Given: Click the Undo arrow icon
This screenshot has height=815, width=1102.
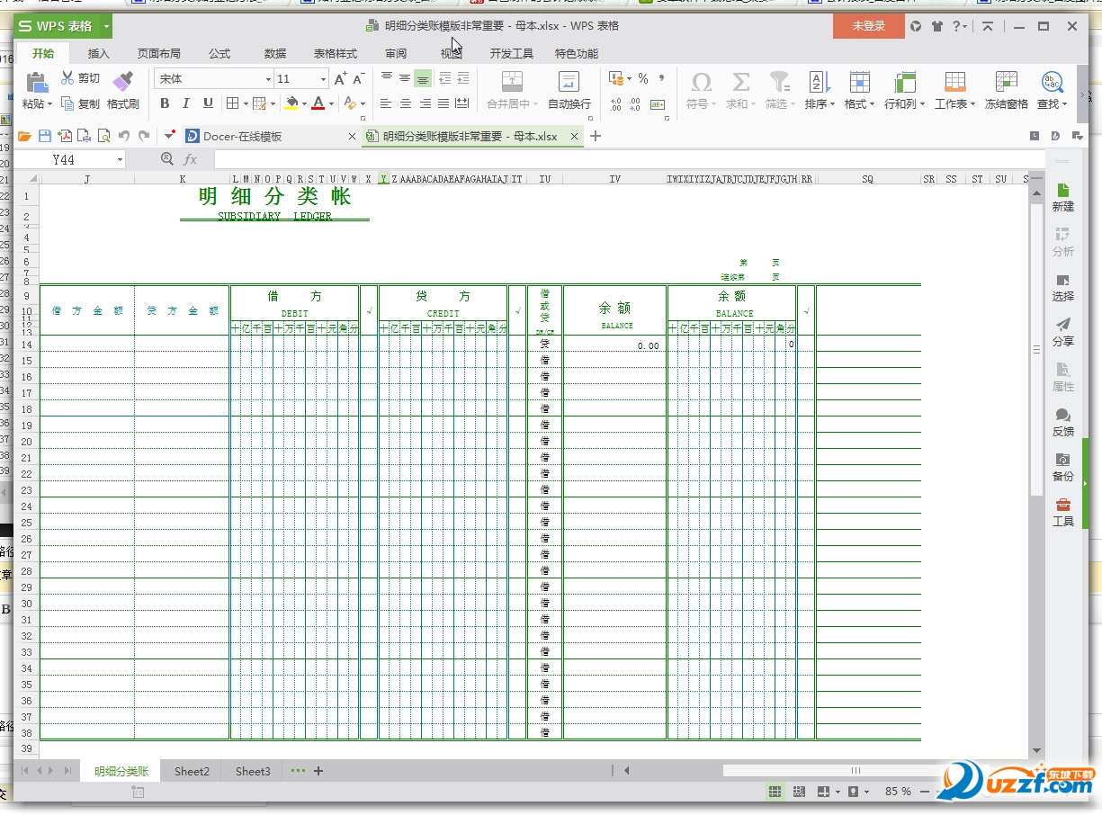Looking at the screenshot, I should pos(124,136).
